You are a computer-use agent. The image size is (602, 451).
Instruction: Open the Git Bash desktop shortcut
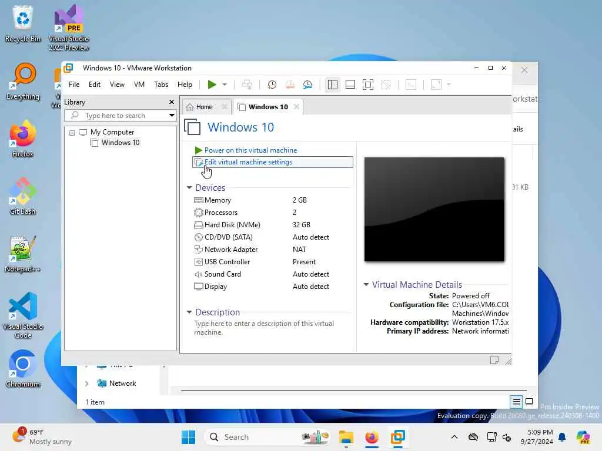(x=23, y=196)
